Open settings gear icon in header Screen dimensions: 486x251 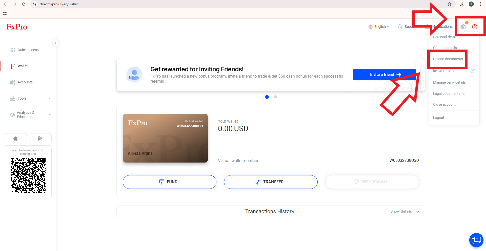point(463,27)
